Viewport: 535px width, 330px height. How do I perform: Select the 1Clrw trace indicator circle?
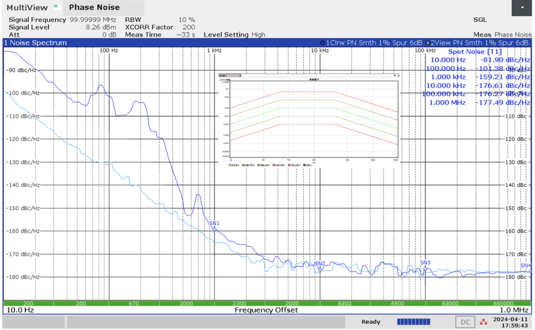(322, 43)
